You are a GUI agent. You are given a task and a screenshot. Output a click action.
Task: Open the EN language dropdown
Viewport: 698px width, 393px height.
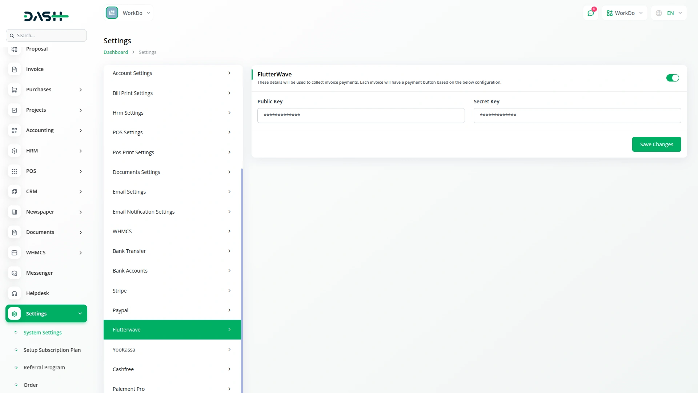pos(669,13)
